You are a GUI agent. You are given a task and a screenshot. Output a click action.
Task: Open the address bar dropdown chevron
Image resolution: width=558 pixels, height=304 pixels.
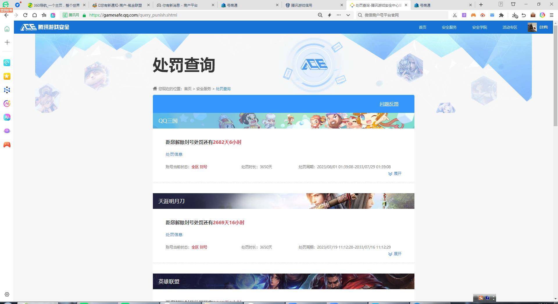pos(348,15)
